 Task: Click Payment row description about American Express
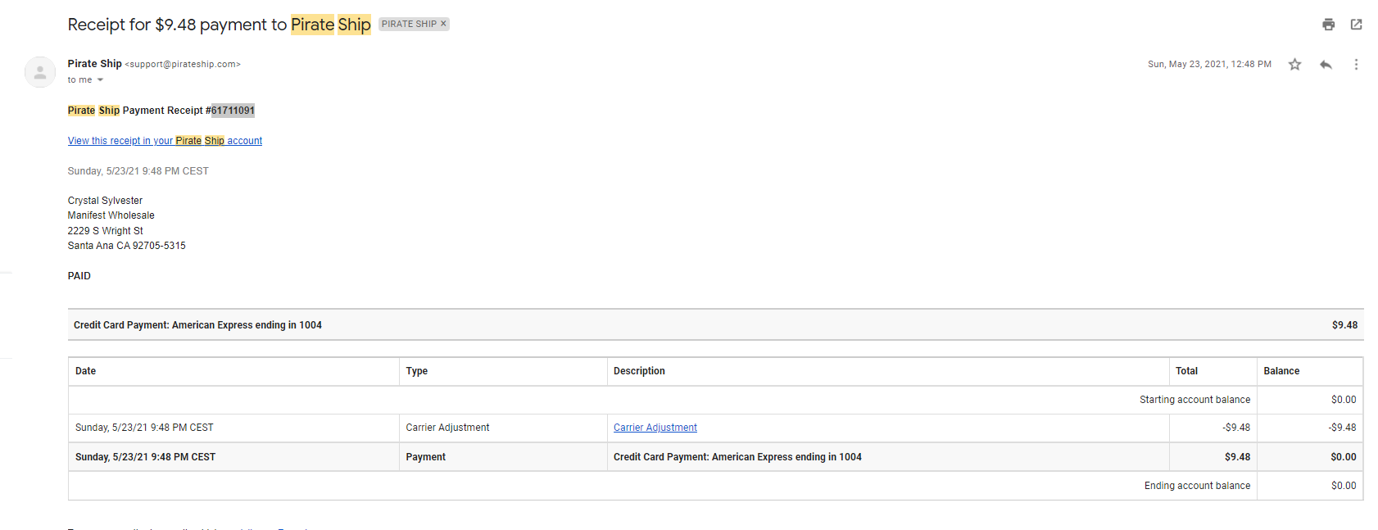coord(737,457)
